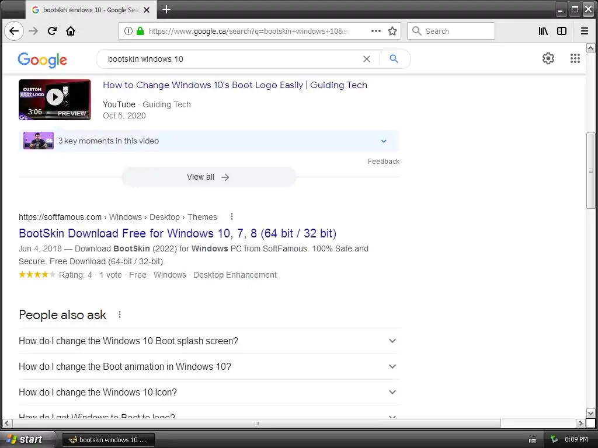Click the vertical scrollbar down arrow
Screen dimensions: 598x448
(590, 414)
